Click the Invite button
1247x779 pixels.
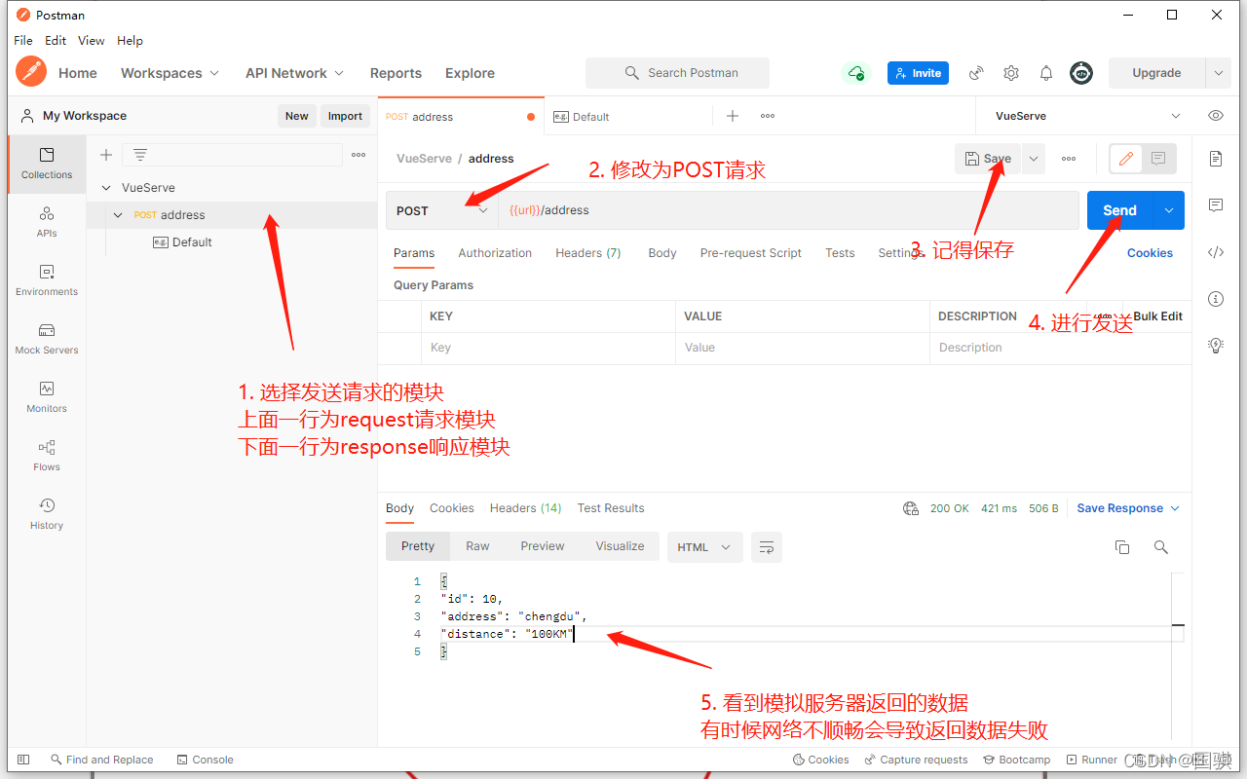918,73
